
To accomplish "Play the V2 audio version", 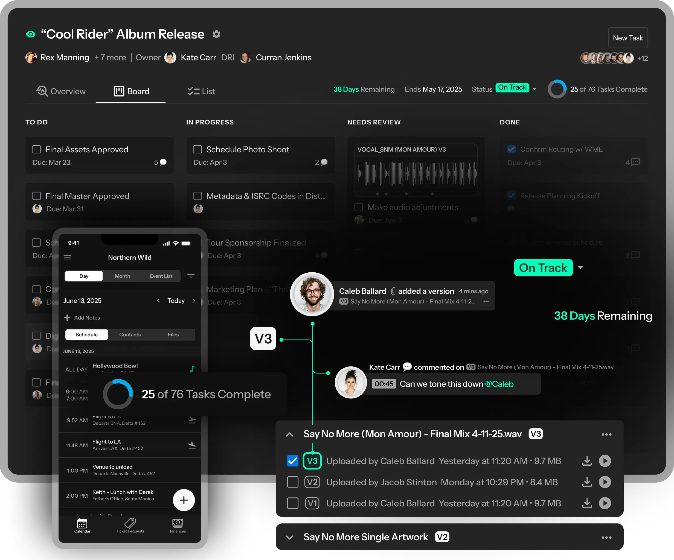I will (605, 482).
